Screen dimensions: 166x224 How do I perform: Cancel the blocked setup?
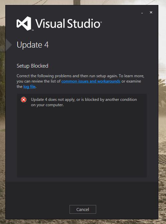[83, 209]
